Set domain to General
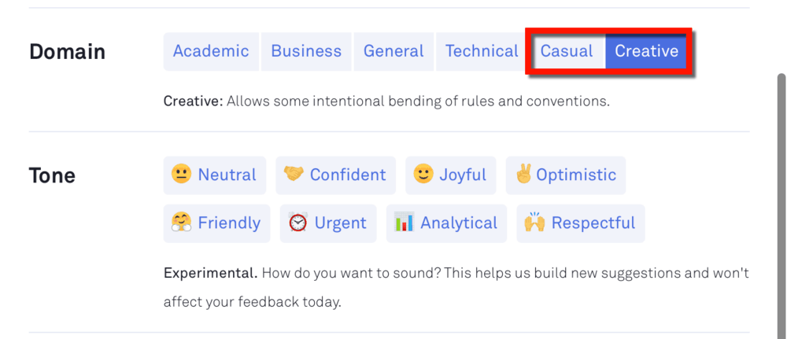Screen dimensions: 787x339 pos(393,51)
